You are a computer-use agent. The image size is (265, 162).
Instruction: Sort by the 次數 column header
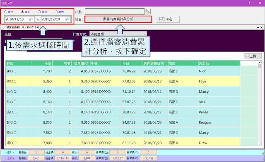click(62, 63)
